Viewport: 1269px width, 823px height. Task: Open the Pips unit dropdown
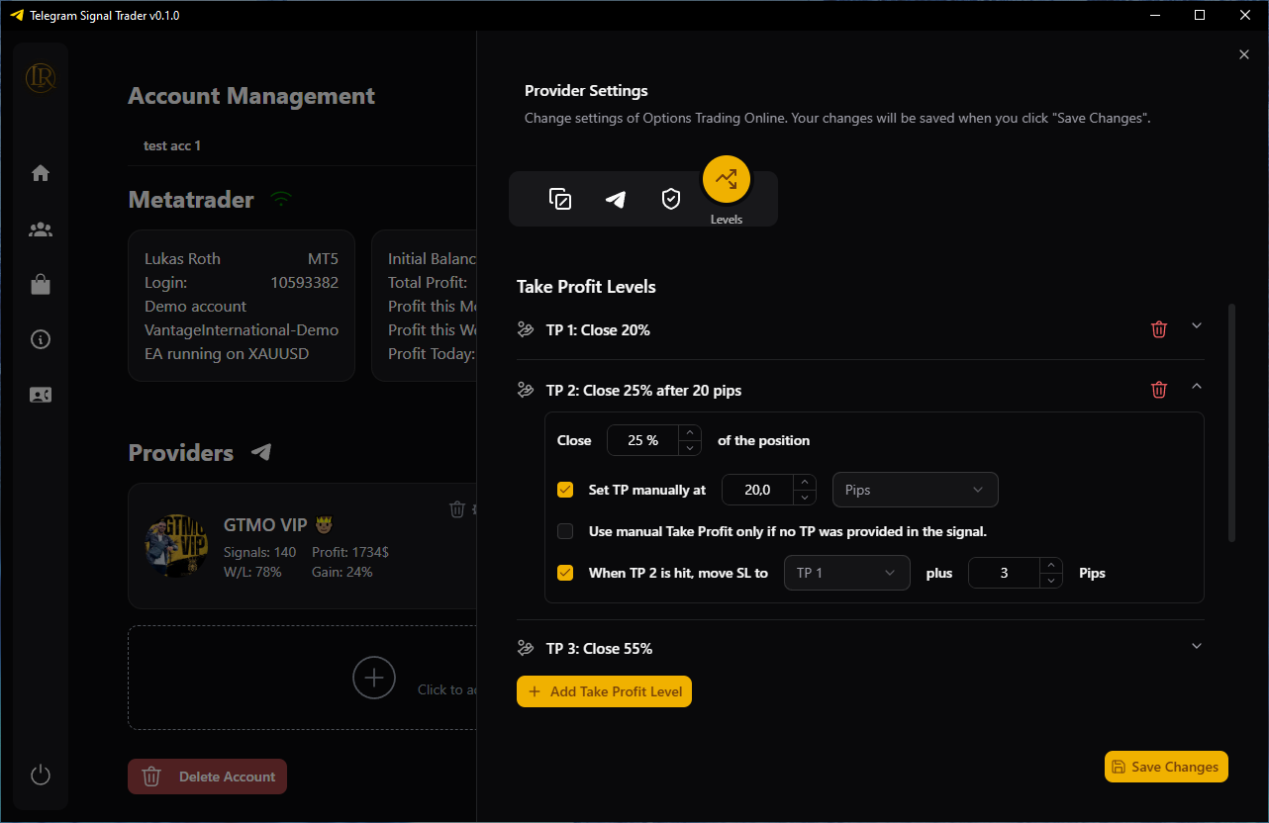916,490
